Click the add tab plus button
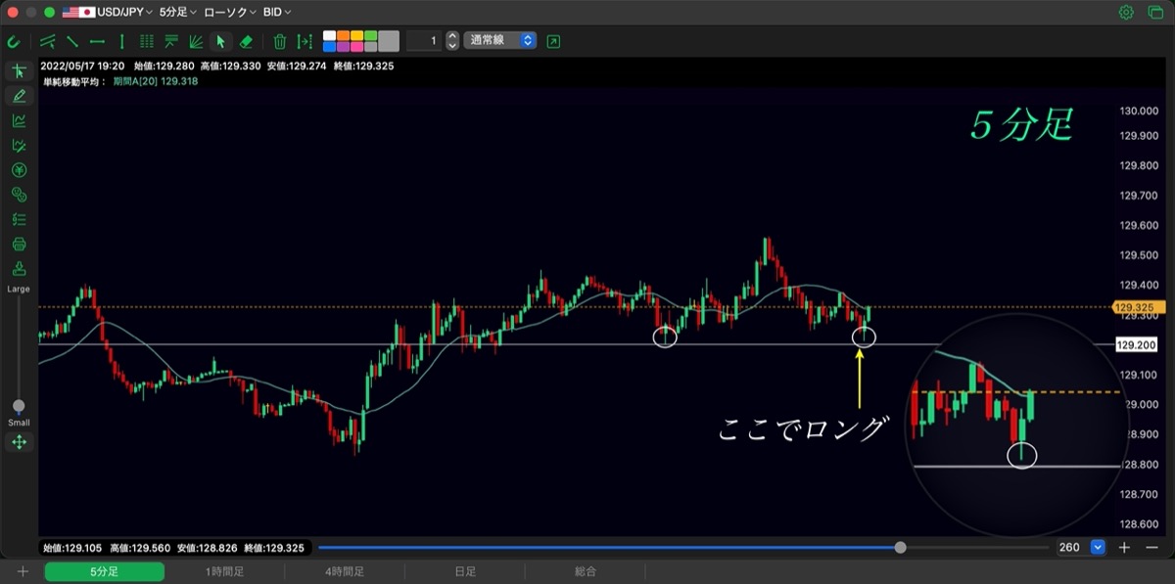The height and width of the screenshot is (584, 1175). pos(23,571)
